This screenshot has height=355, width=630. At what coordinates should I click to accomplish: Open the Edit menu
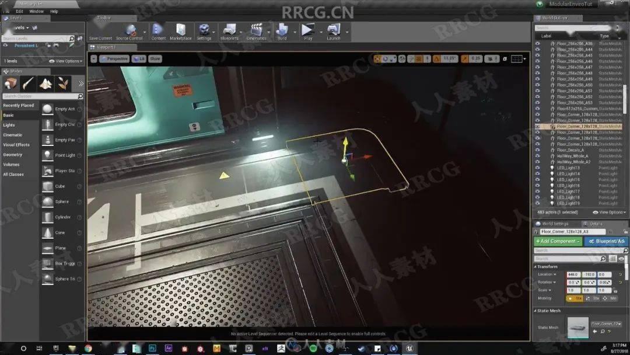[x=19, y=11]
